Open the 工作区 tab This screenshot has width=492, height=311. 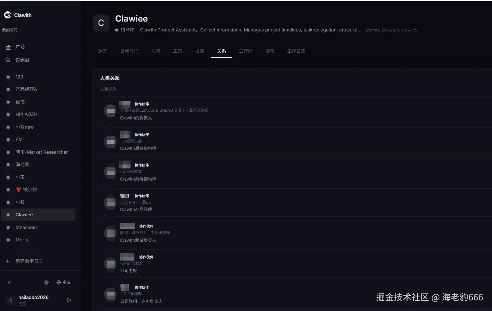[245, 51]
